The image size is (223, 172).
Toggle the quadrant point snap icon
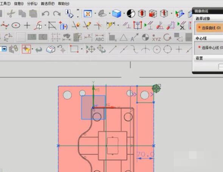click(x=167, y=49)
